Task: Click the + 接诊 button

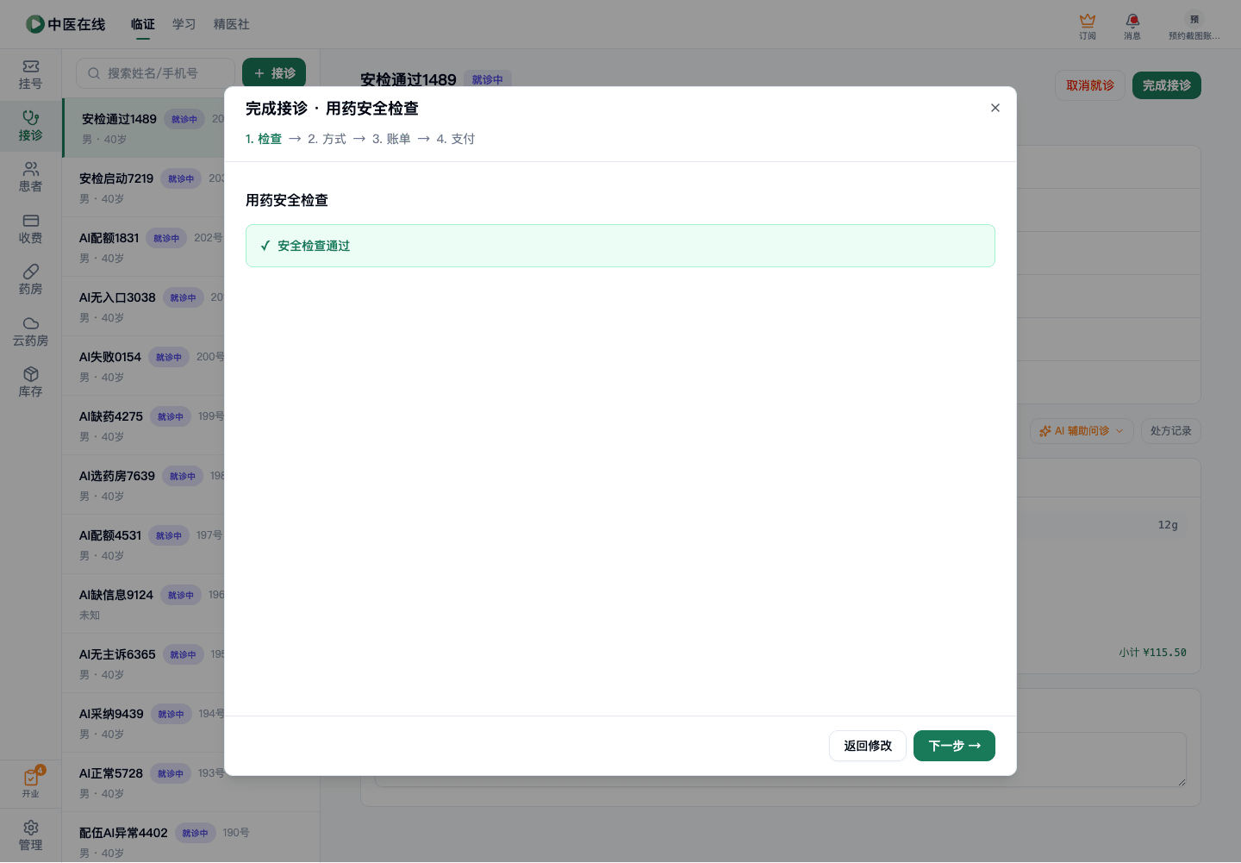Action: coord(274,73)
